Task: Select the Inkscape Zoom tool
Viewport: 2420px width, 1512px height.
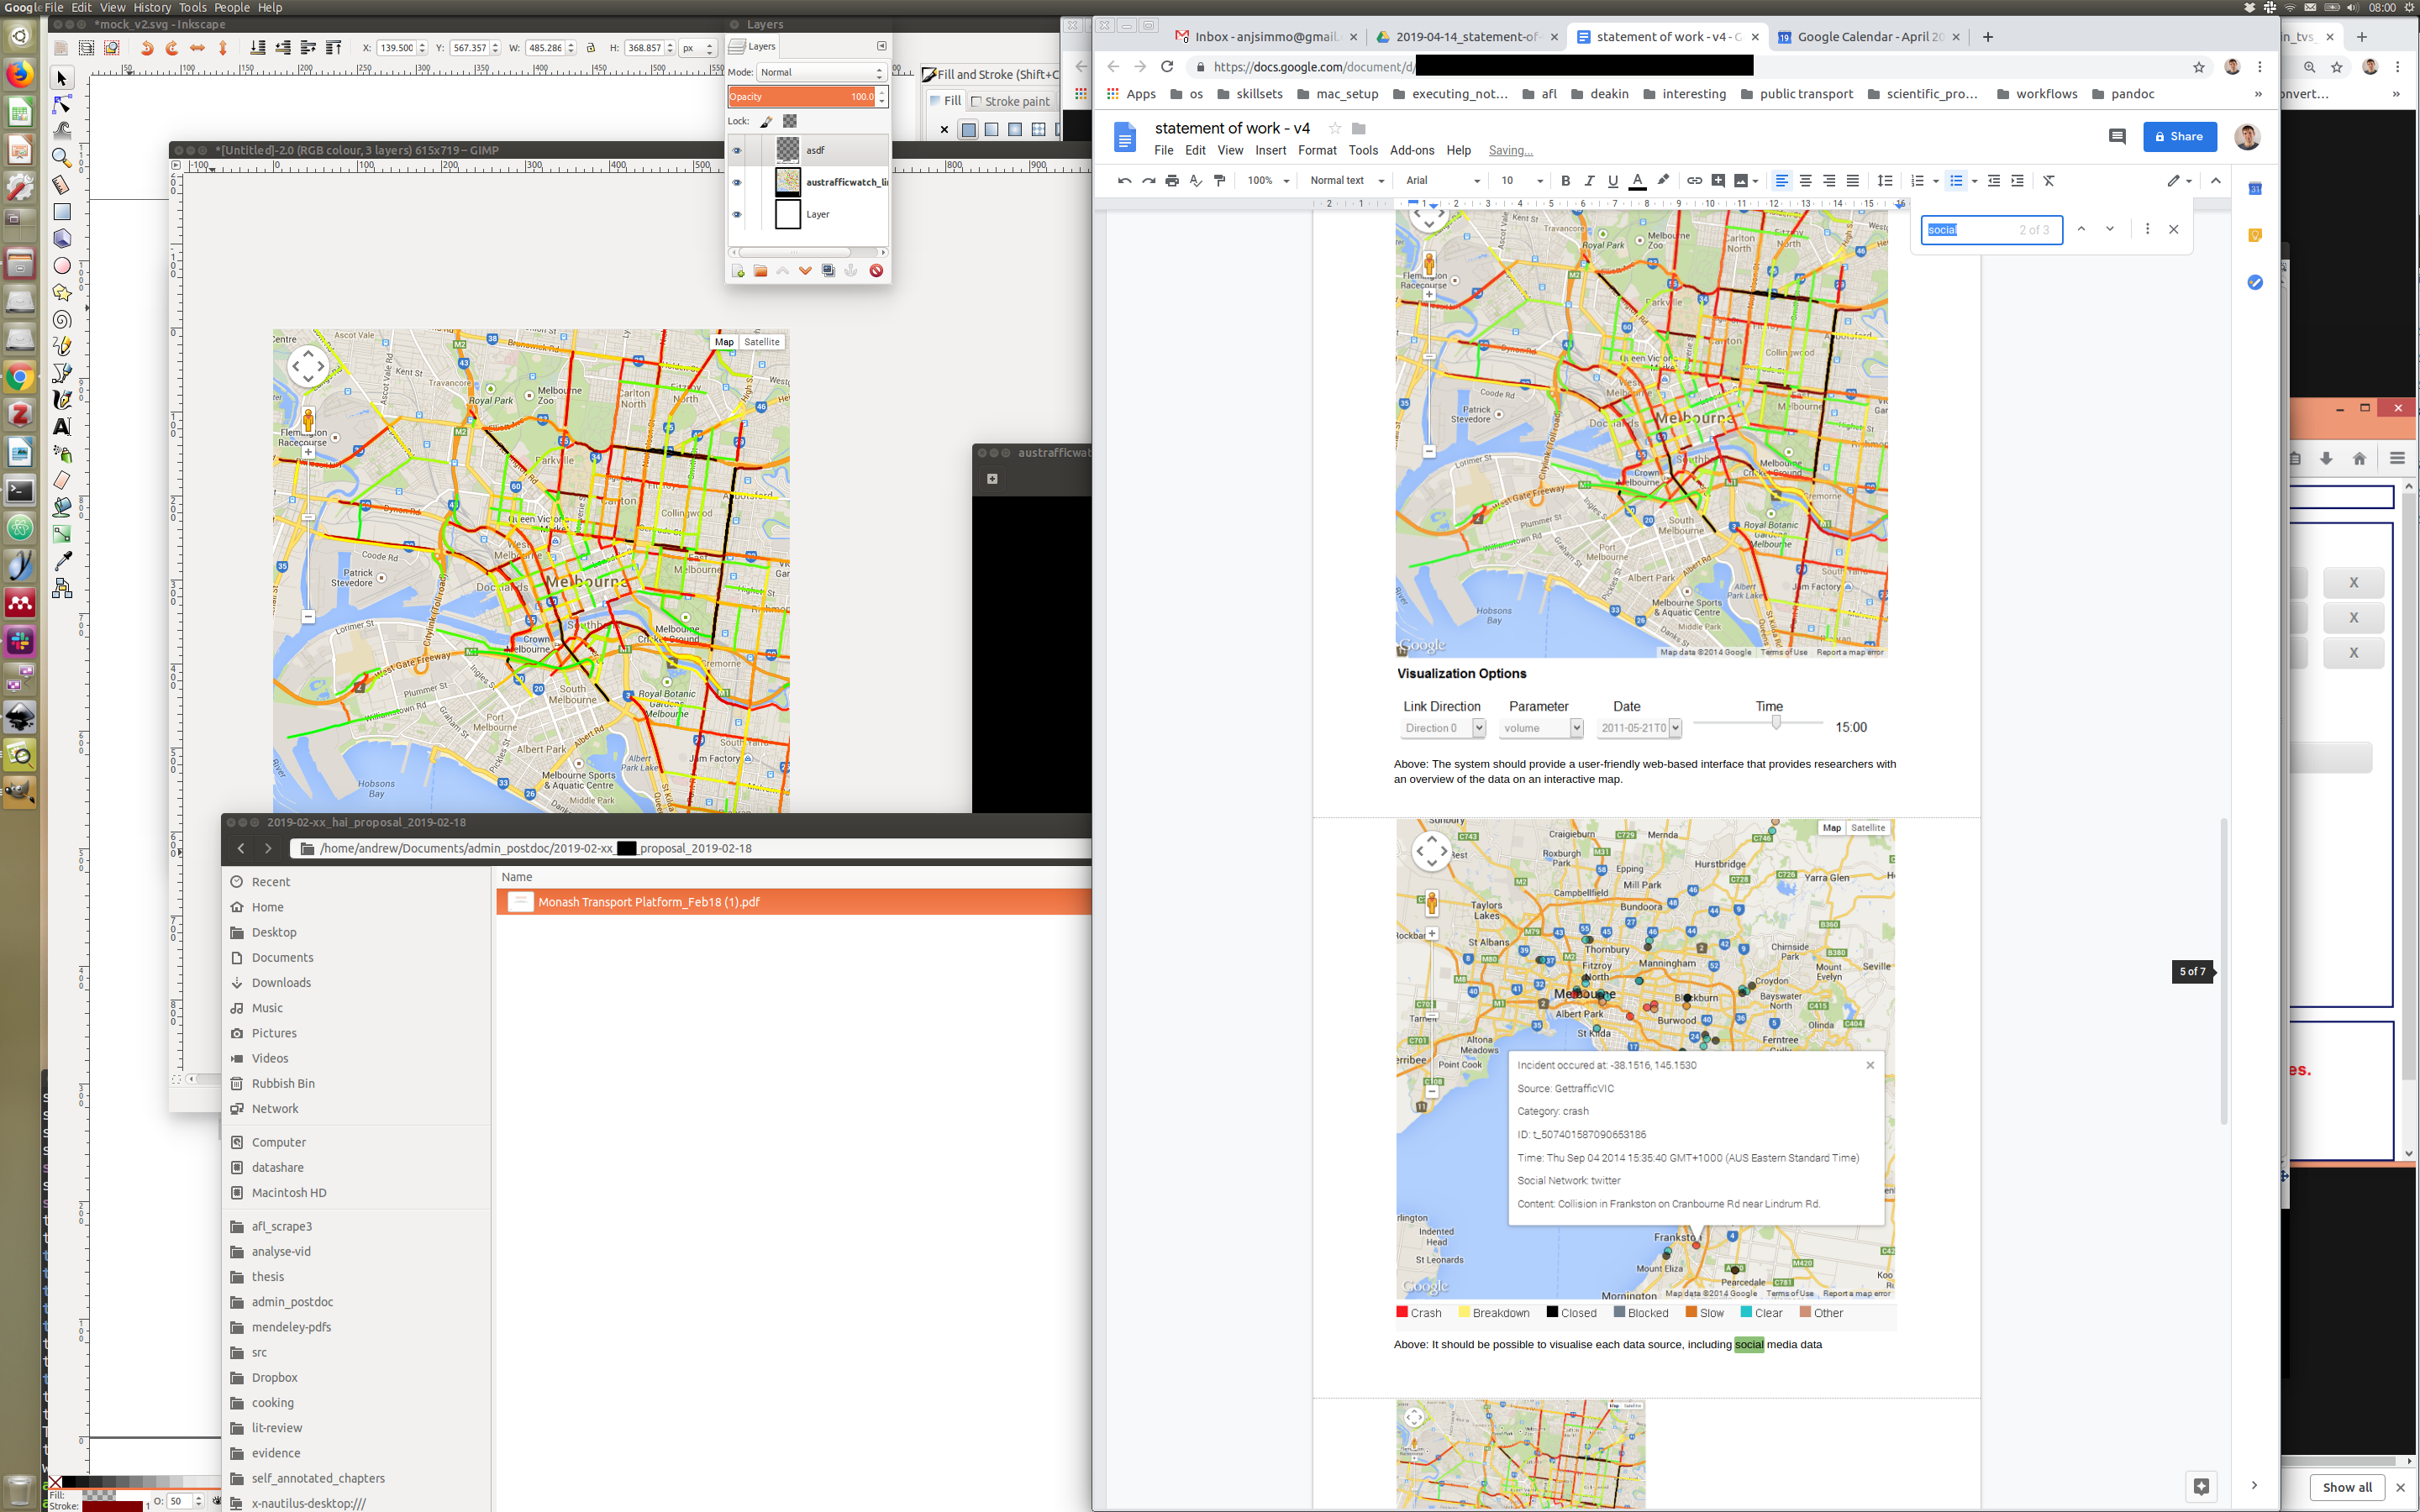Action: [x=62, y=158]
